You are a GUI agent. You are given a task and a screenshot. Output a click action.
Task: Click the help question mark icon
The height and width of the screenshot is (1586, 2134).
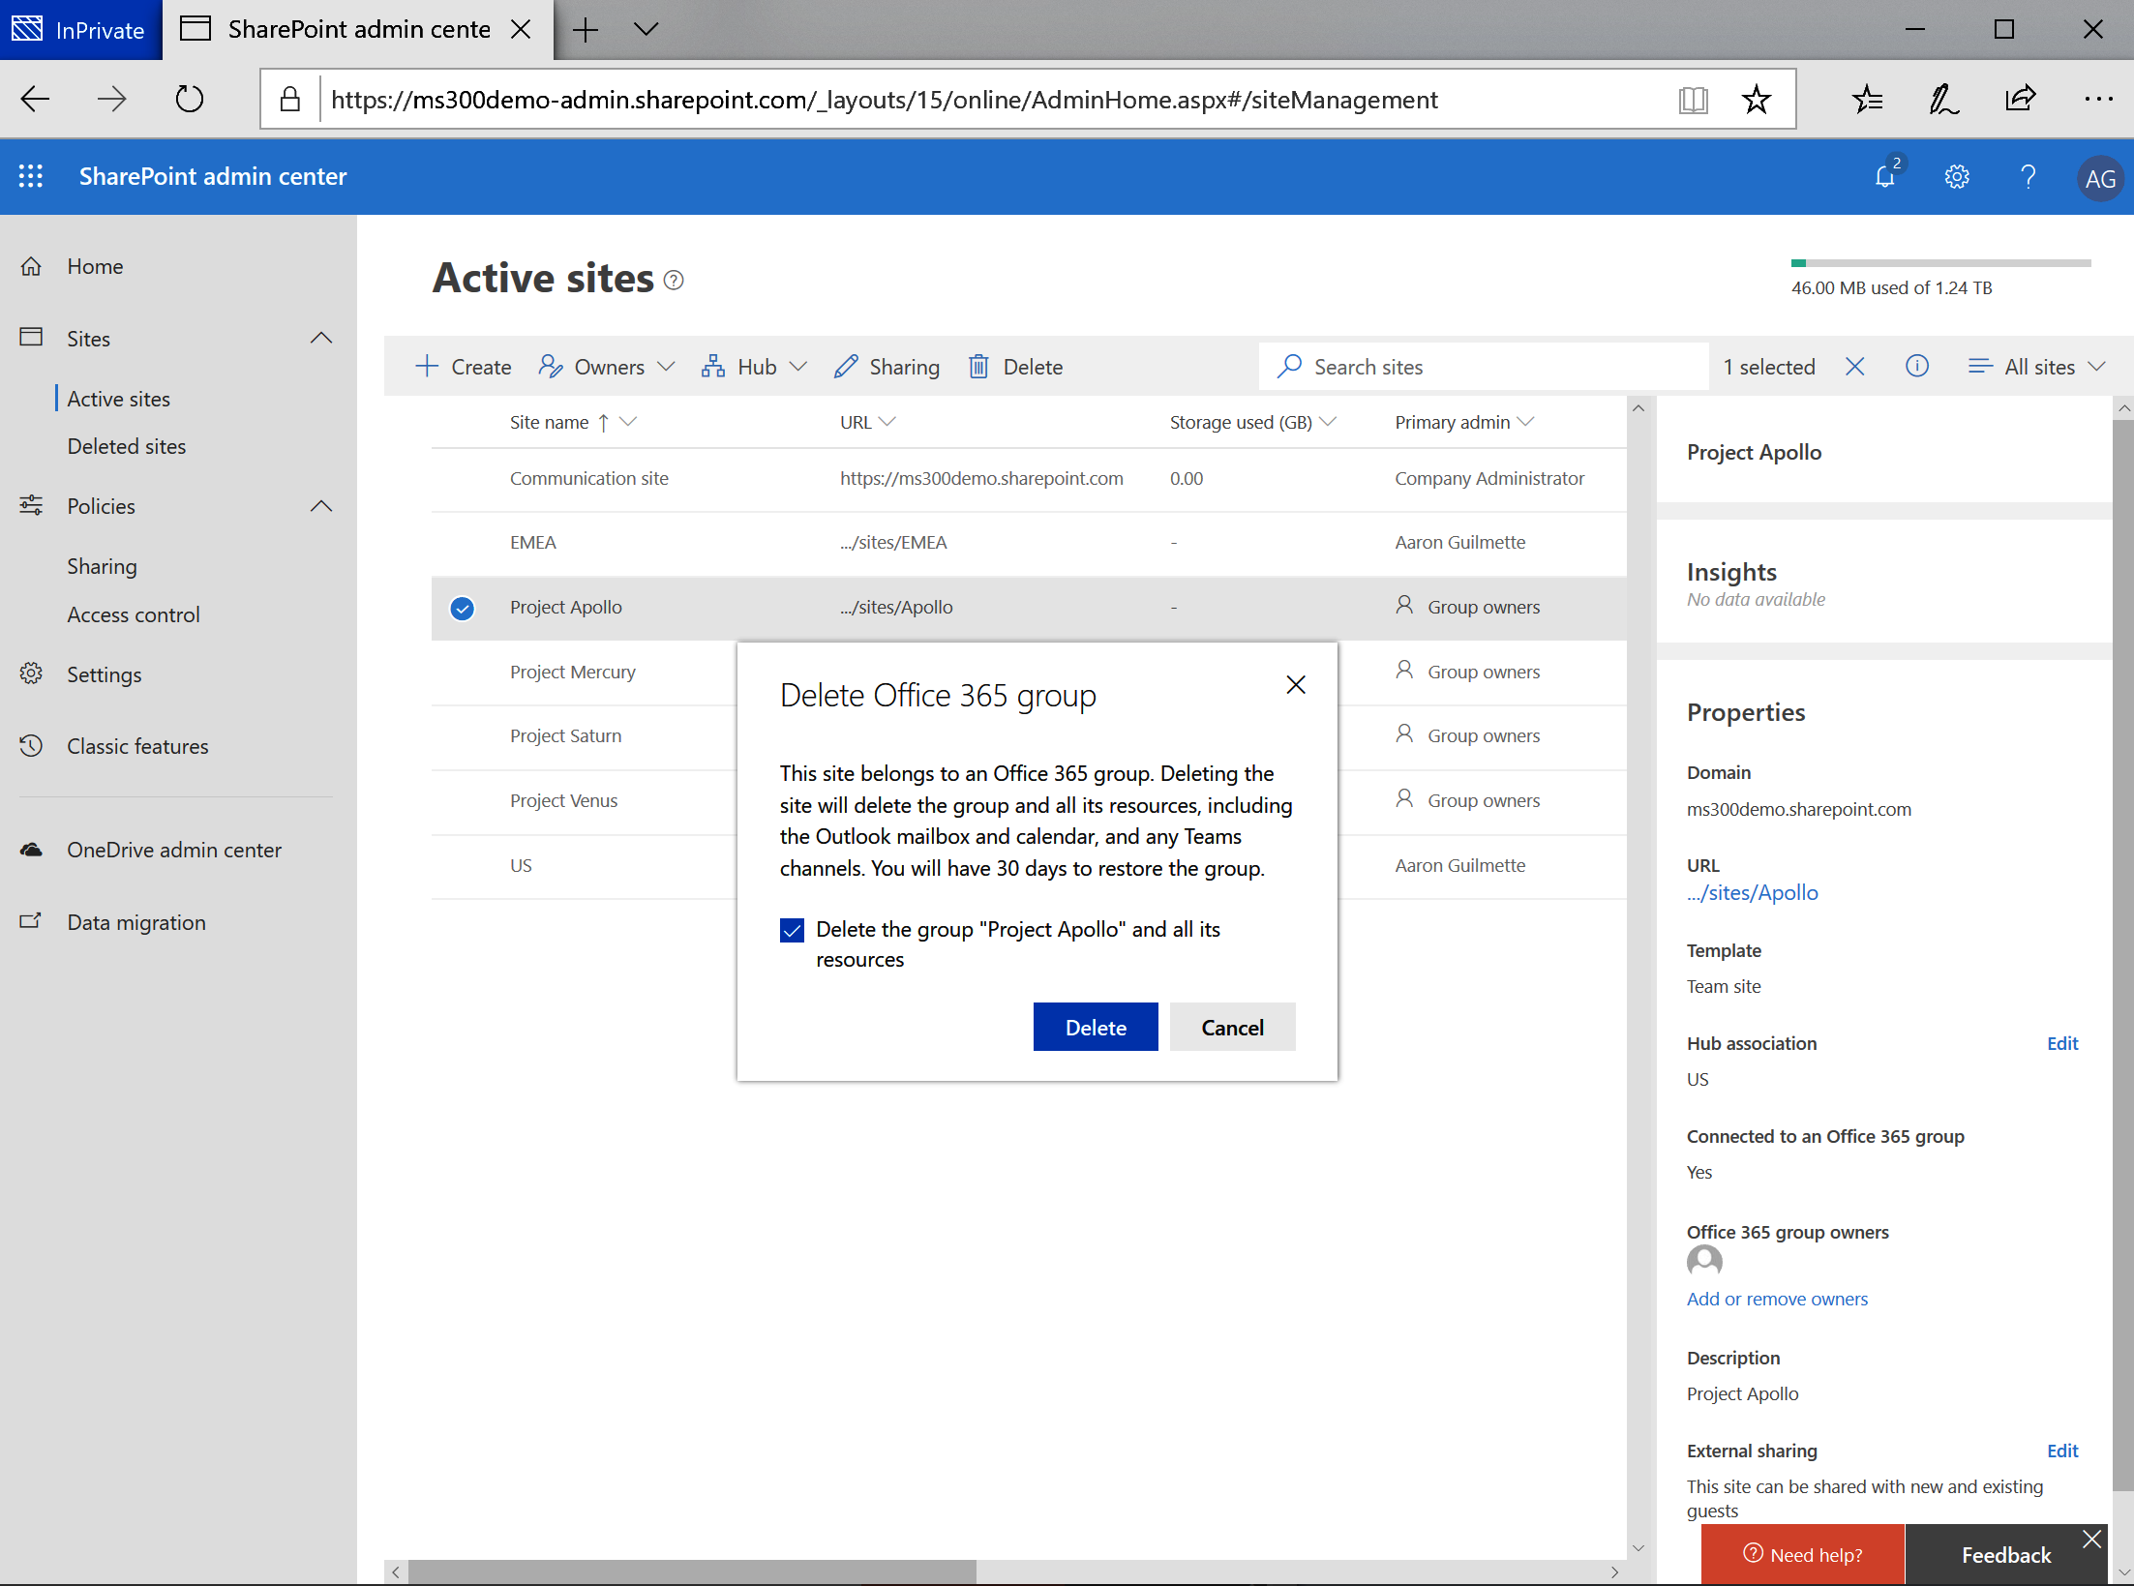2028,176
